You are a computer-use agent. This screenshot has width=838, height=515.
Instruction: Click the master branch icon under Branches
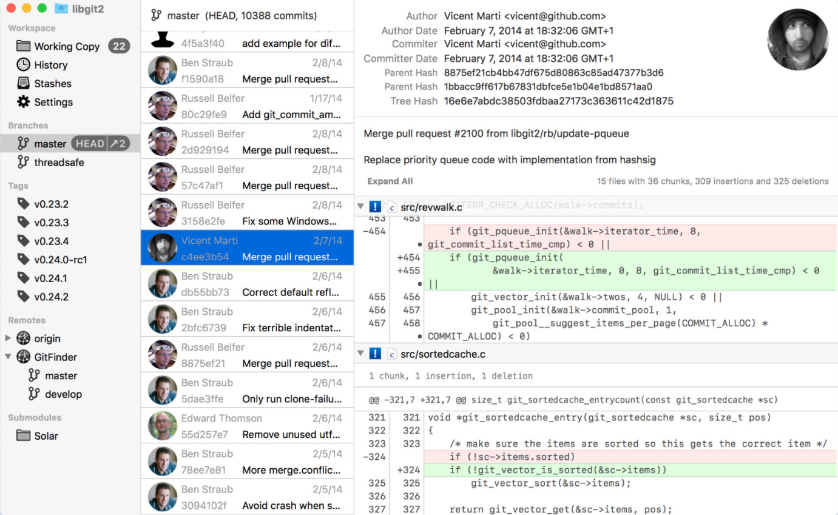(x=23, y=144)
